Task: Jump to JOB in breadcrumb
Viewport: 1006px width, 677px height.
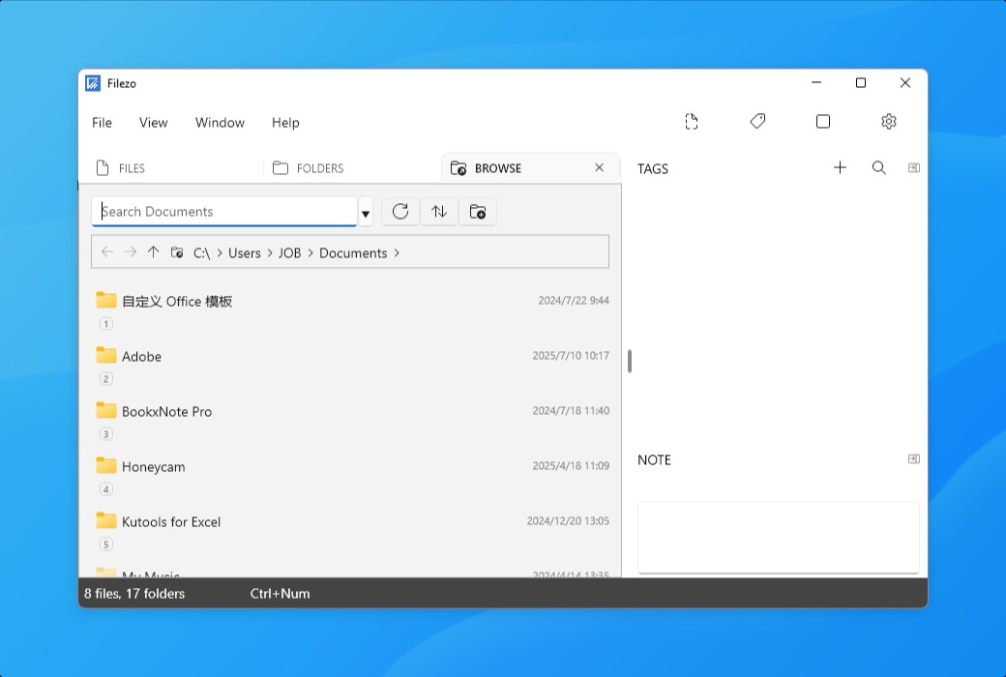Action: (x=289, y=253)
